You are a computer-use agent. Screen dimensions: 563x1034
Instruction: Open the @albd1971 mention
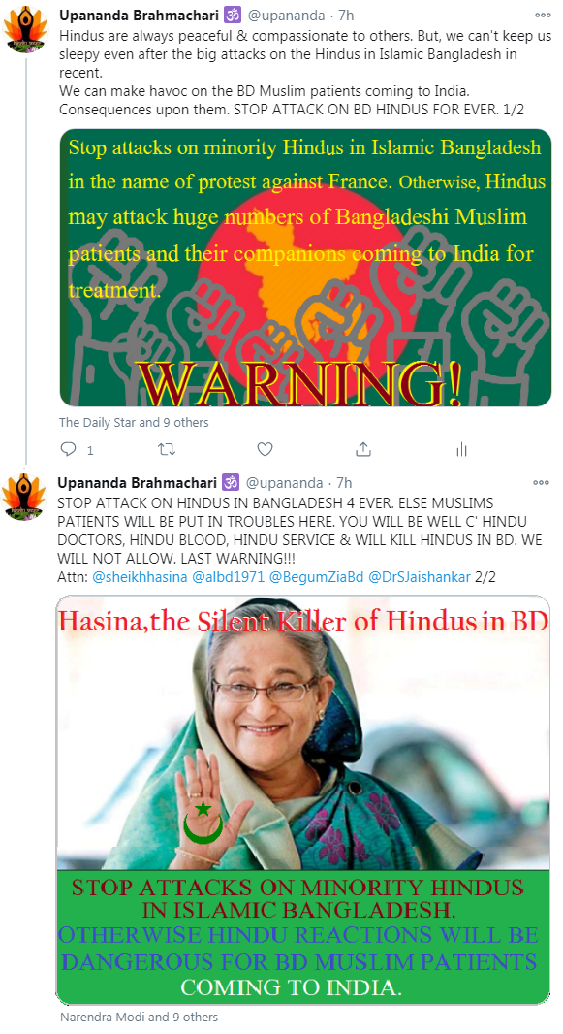pyautogui.click(x=228, y=578)
